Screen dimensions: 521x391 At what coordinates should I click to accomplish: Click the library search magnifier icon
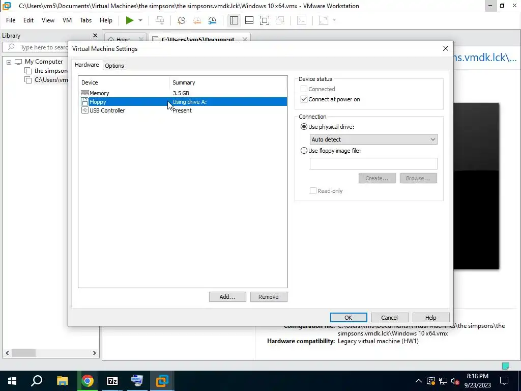11,47
